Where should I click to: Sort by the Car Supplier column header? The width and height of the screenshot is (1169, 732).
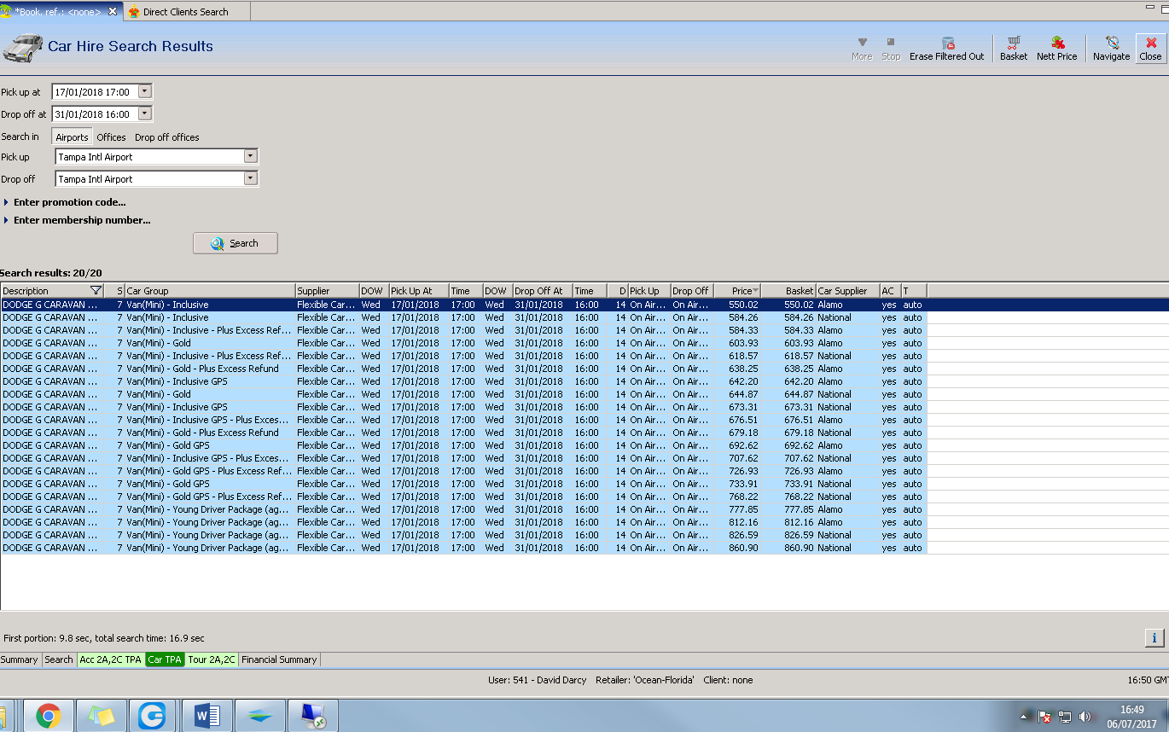pyautogui.click(x=848, y=291)
